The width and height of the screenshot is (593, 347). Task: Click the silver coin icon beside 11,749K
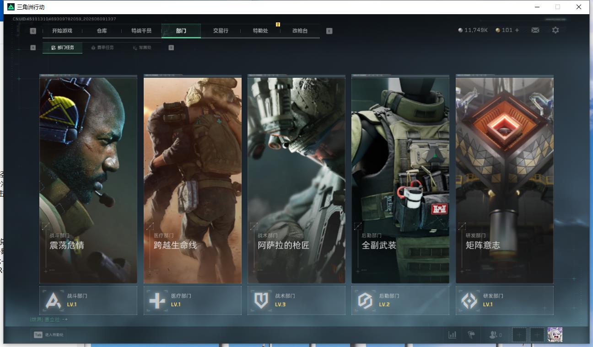pyautogui.click(x=460, y=30)
